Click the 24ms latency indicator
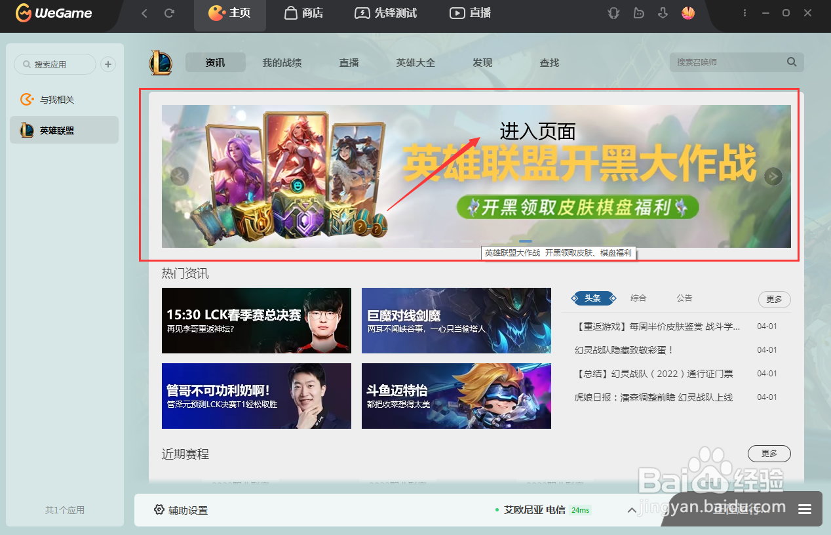 click(x=580, y=510)
